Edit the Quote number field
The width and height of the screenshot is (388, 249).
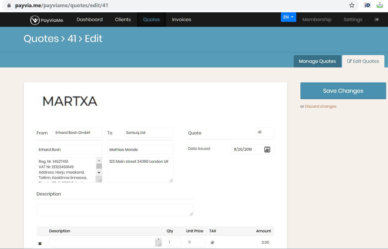pos(265,132)
